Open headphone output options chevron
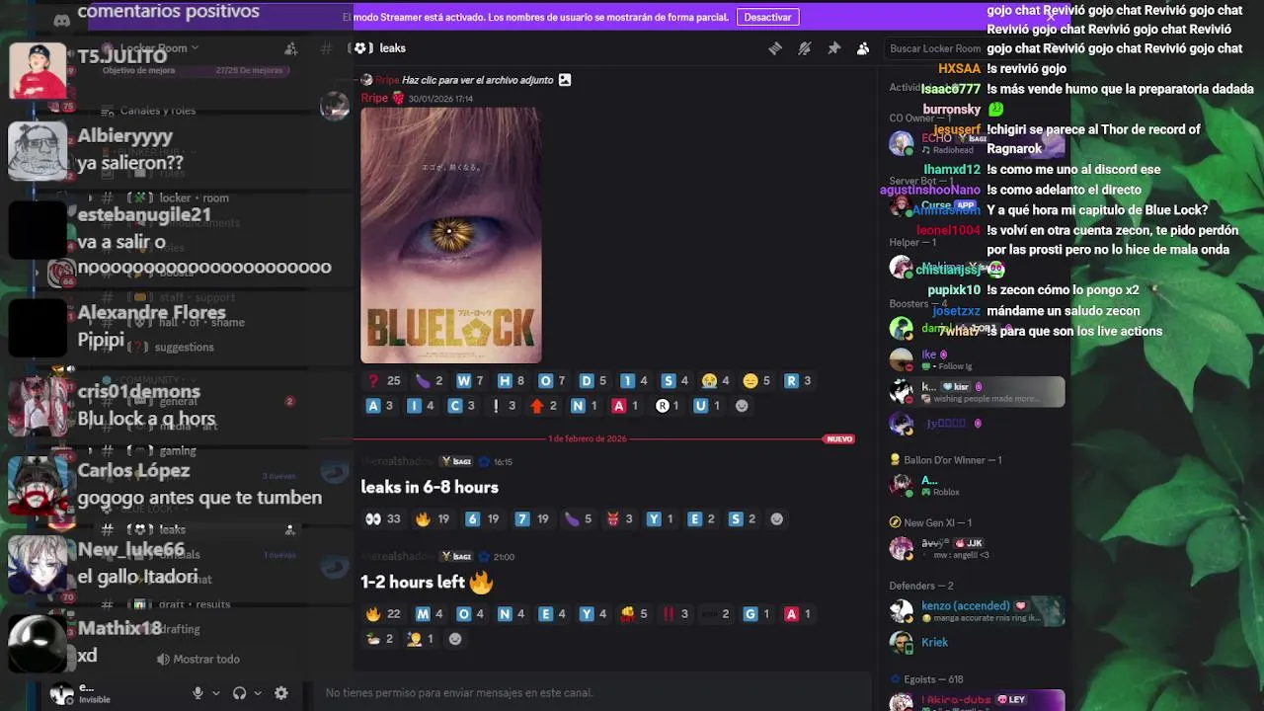The image size is (1264, 711). [x=257, y=693]
